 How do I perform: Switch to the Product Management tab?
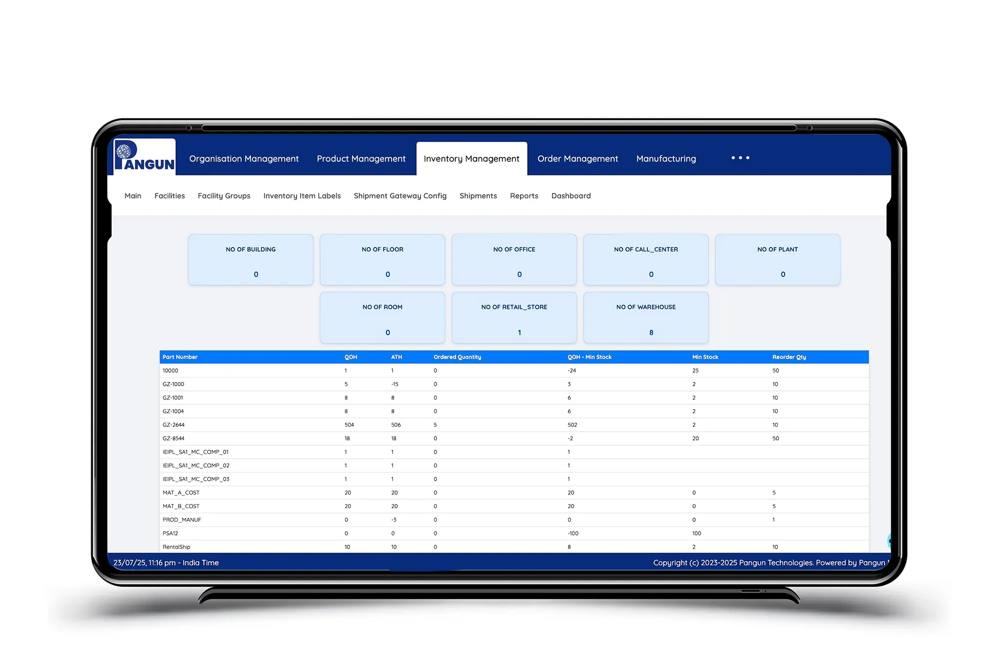[x=361, y=159]
